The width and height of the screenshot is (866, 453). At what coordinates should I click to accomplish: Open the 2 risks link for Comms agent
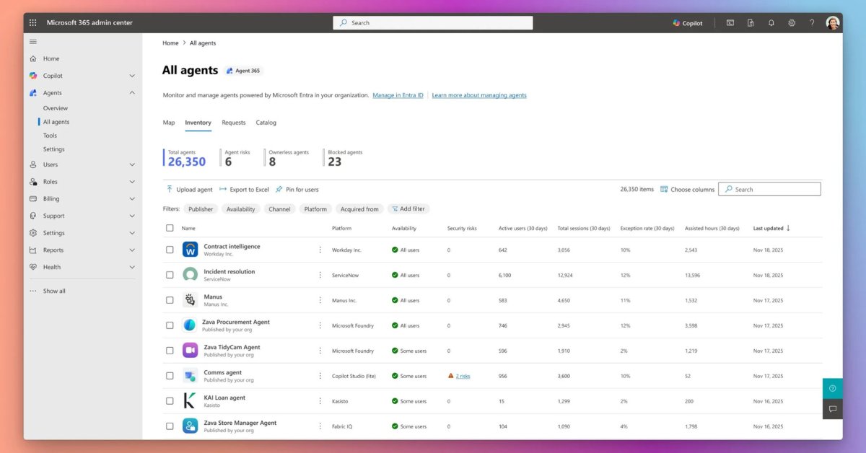point(463,376)
